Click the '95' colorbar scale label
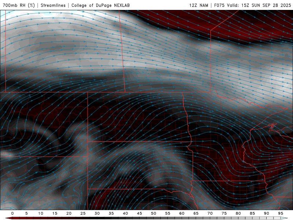This screenshot has width=293, height=220. [x=281, y=213]
